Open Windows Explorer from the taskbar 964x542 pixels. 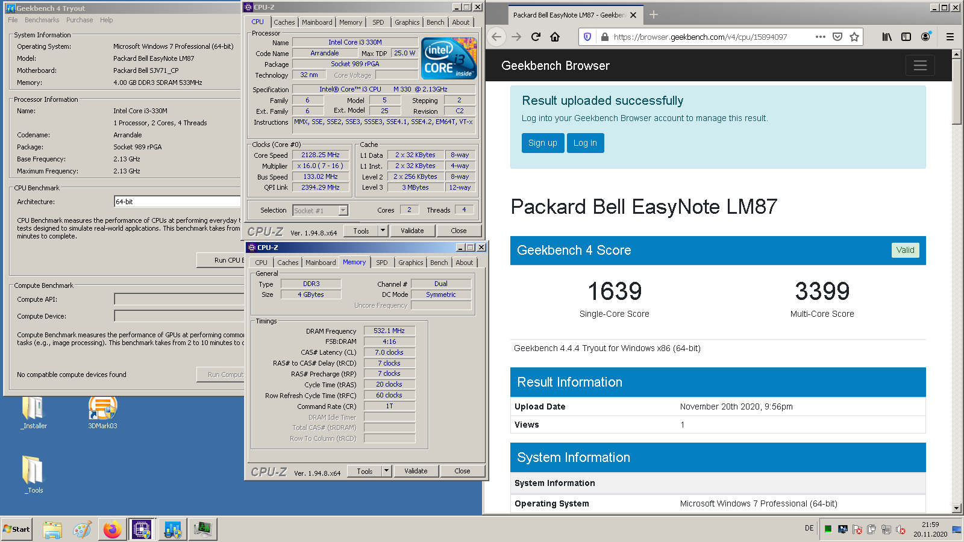(x=52, y=529)
